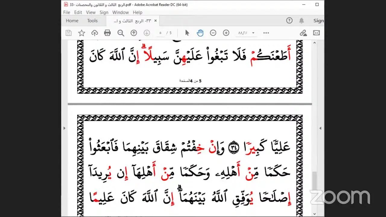The image size is (386, 217).
Task: Click the current page number field
Action: [160, 33]
